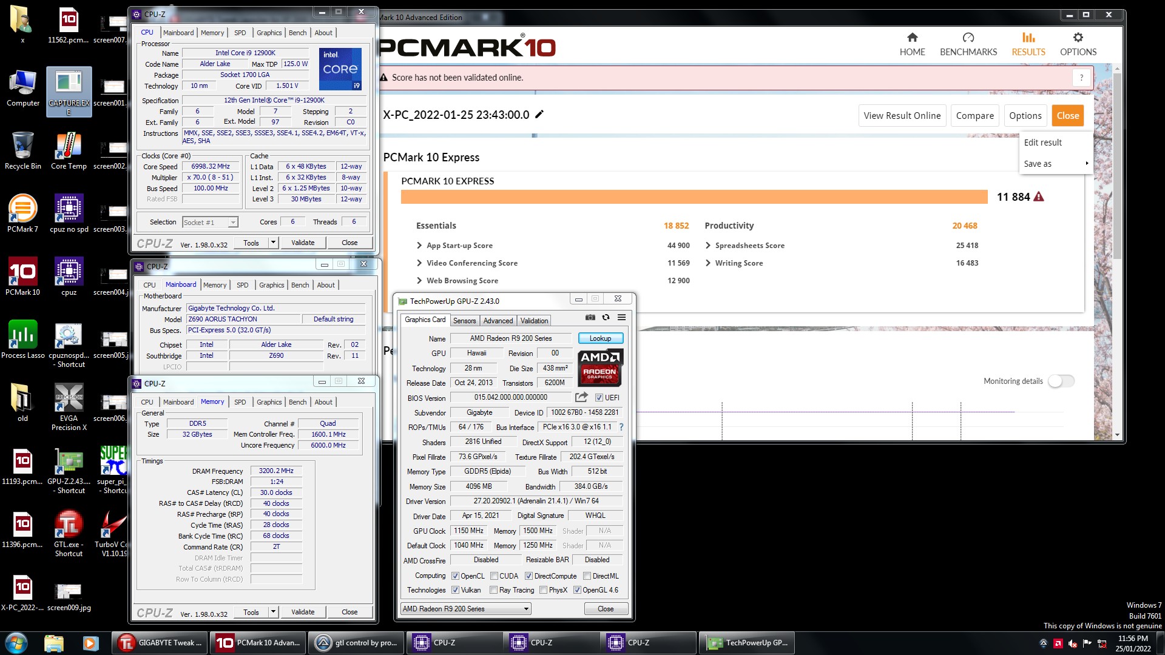Open Tools dropdown arrow in top CPU-Z
This screenshot has height=655, width=1165.
273,243
